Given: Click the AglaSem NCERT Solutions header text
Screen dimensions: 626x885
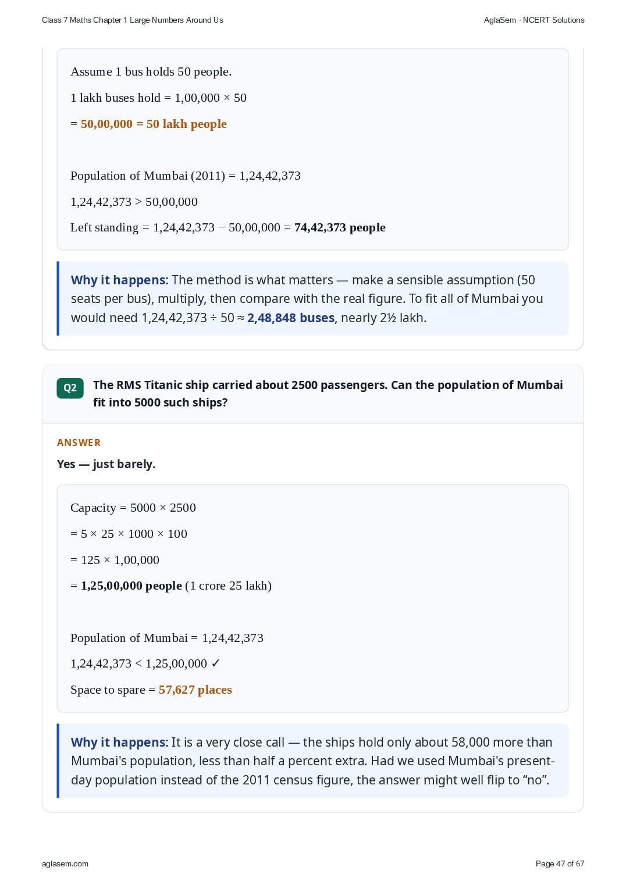Looking at the screenshot, I should point(534,20).
